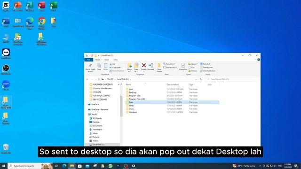Select OneDrive - Personal in navigation pane
The image size is (301, 169).
pyautogui.click(x=99, y=109)
